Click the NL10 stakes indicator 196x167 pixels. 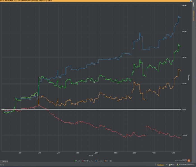pos(172,165)
